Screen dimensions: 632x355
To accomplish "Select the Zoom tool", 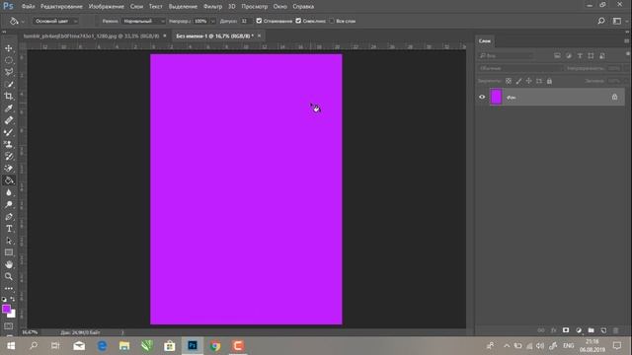I will (x=9, y=276).
